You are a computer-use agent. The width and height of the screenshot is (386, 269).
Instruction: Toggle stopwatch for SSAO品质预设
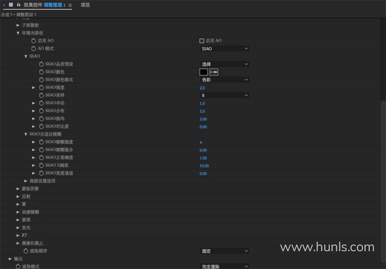[41, 64]
